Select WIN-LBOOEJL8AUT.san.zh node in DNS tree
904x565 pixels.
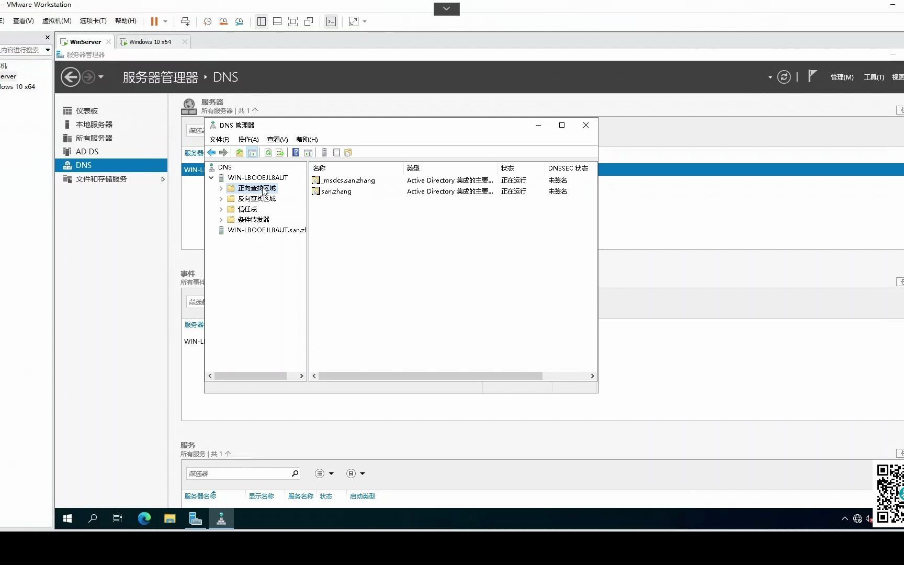tap(267, 230)
